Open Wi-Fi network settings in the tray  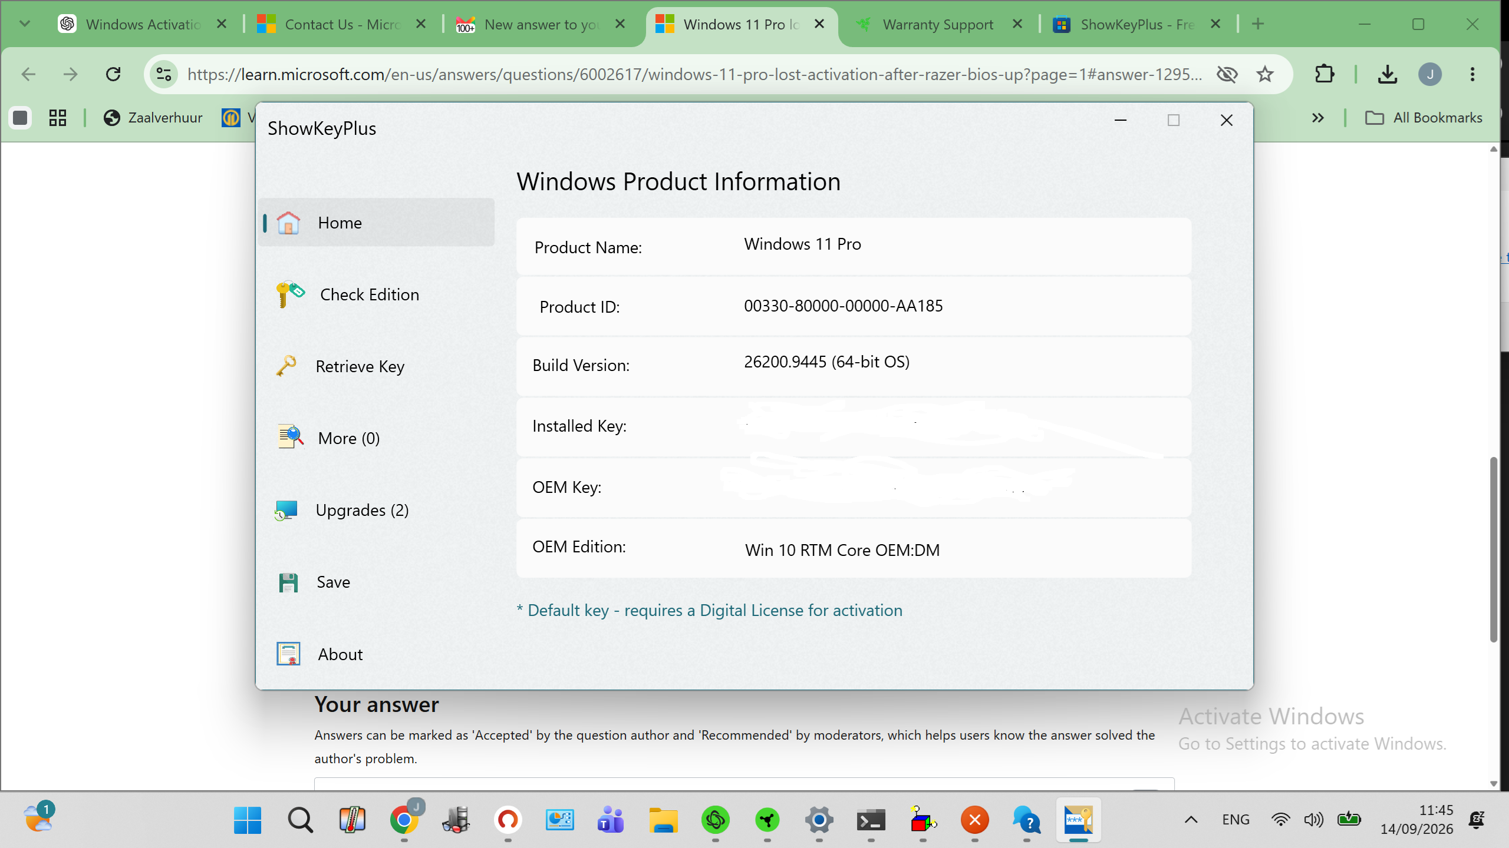click(1280, 820)
